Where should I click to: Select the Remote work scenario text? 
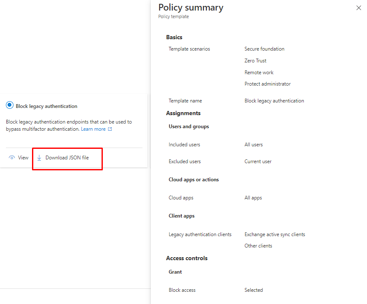click(259, 73)
